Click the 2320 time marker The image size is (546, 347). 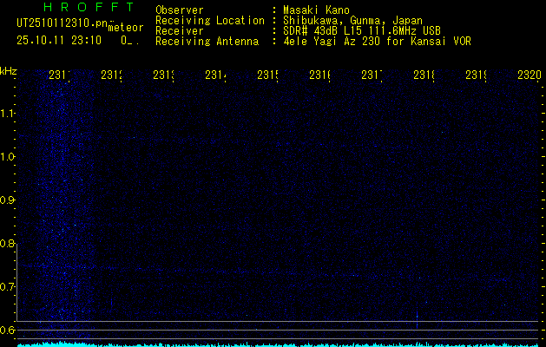(529, 76)
